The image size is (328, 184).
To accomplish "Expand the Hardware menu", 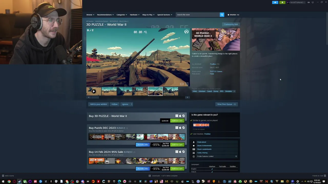I will pos(135,15).
